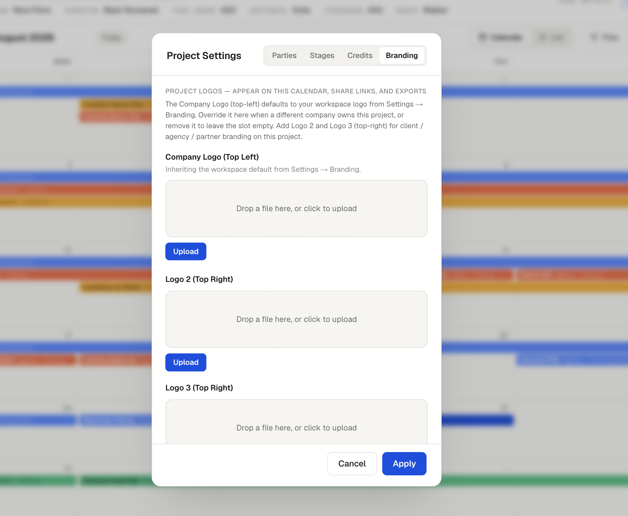Screen dimensions: 628x516
Task: Switch to blurred List view button
Action: click(x=552, y=37)
